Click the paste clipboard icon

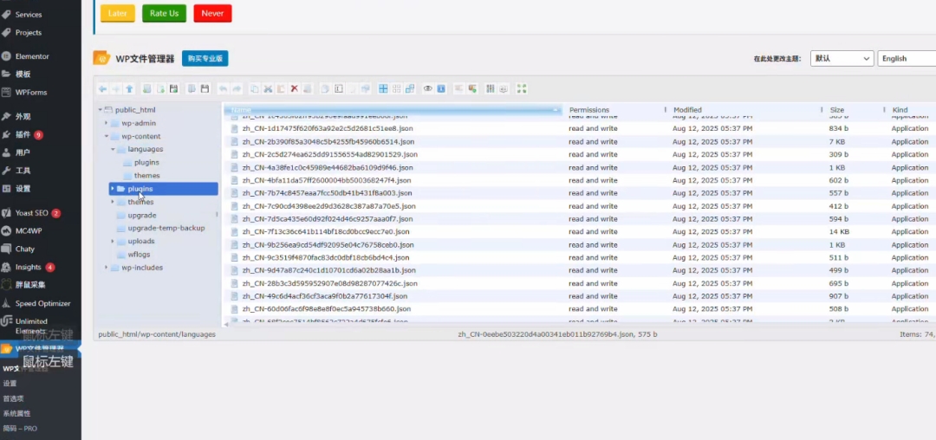point(281,89)
